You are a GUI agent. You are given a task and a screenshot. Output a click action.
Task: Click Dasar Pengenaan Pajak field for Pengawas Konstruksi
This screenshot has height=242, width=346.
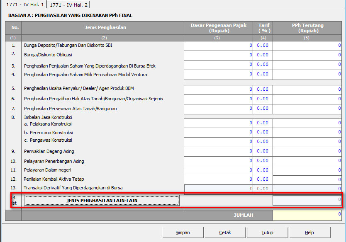[218, 142]
